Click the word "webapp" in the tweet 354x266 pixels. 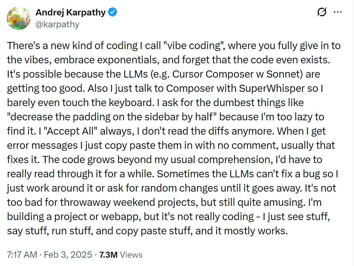(121, 217)
